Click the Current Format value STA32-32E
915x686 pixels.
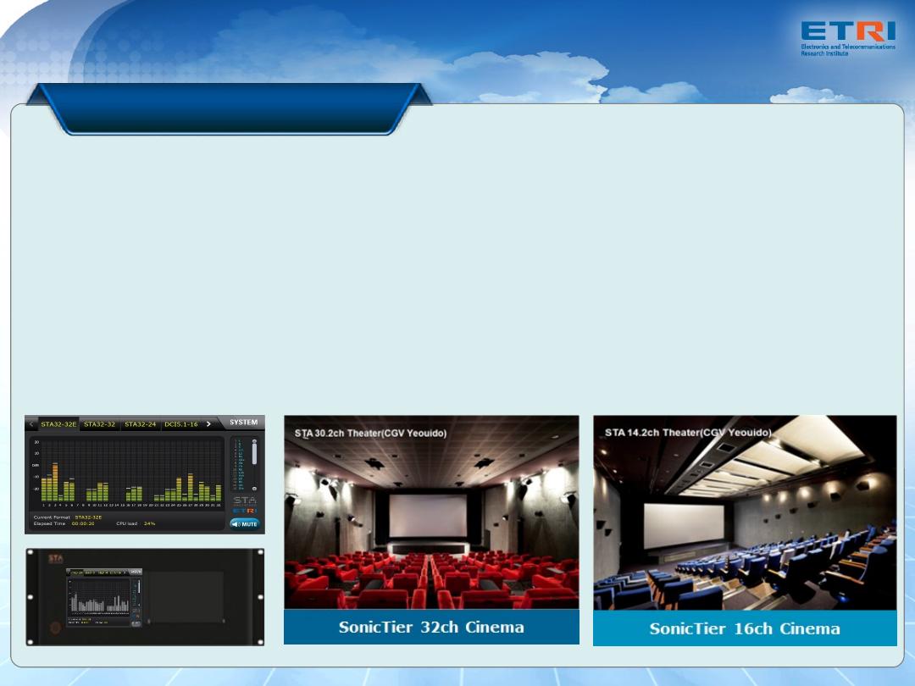[x=88, y=517]
